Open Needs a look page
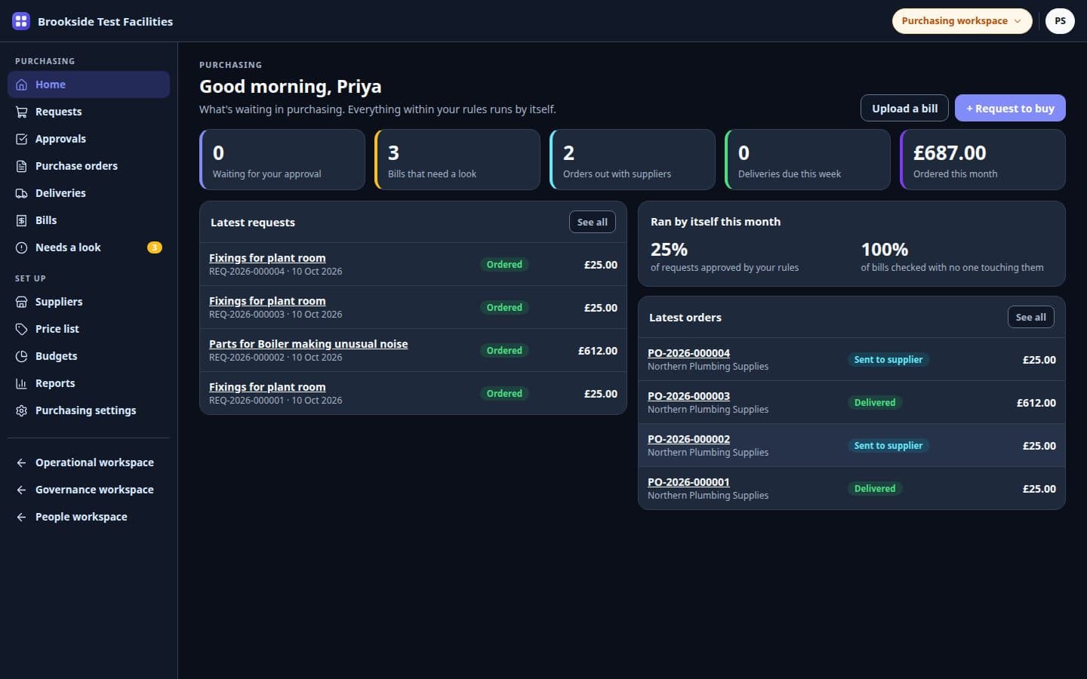The width and height of the screenshot is (1087, 679). click(88, 247)
